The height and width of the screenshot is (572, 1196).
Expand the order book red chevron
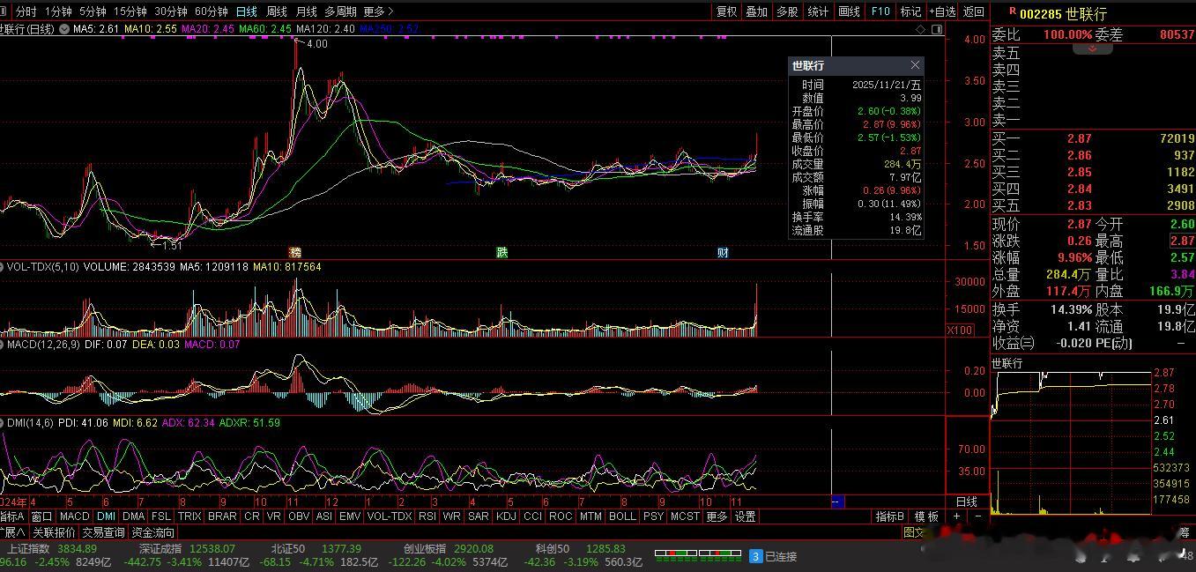point(1092,49)
